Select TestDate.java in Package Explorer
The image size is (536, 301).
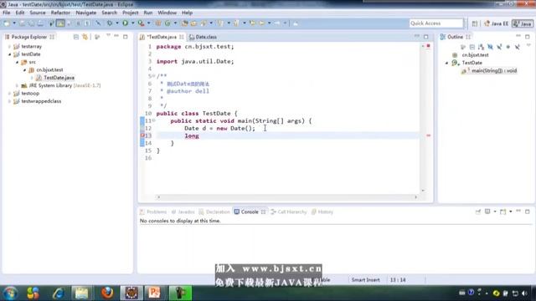[59, 78]
